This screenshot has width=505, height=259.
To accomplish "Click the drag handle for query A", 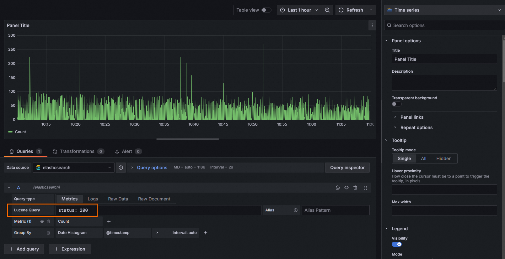I will (x=365, y=188).
